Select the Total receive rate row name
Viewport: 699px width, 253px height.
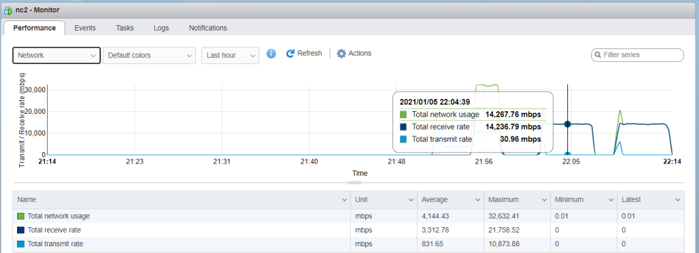tap(54, 230)
